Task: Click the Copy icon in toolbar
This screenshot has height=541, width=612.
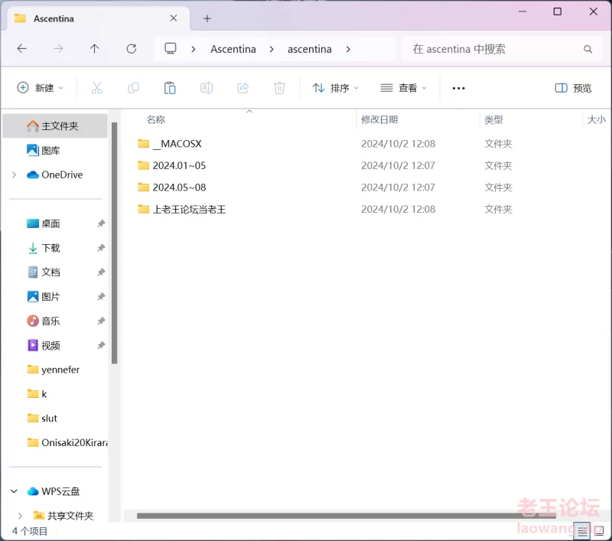Action: click(133, 88)
